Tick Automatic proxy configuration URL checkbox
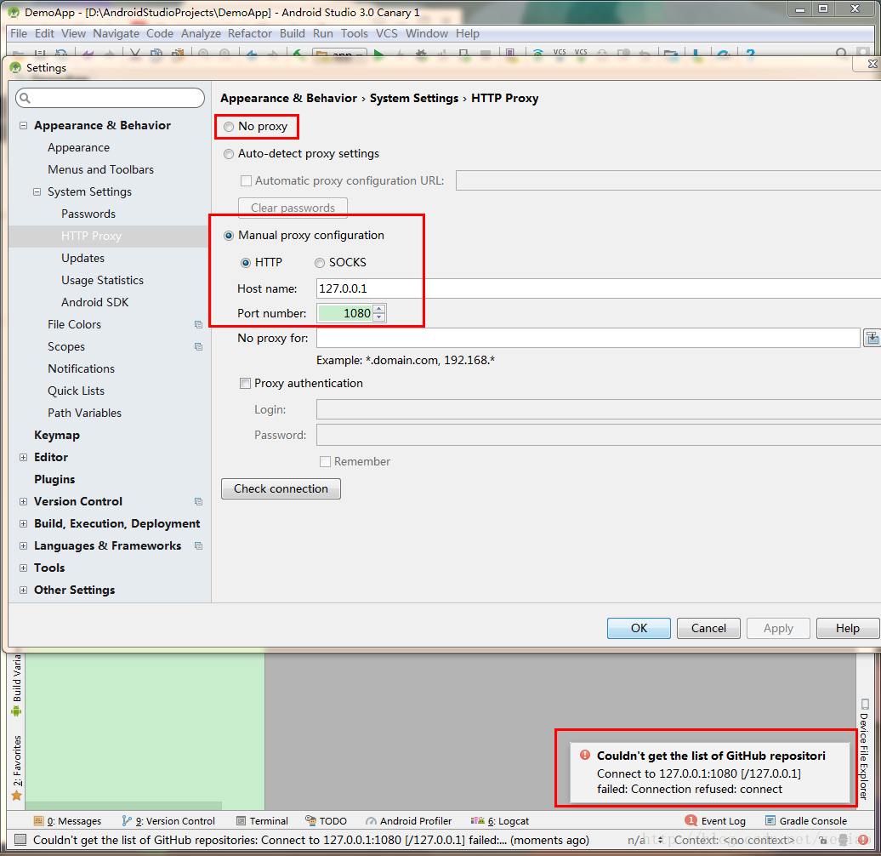881x856 pixels. click(x=246, y=181)
